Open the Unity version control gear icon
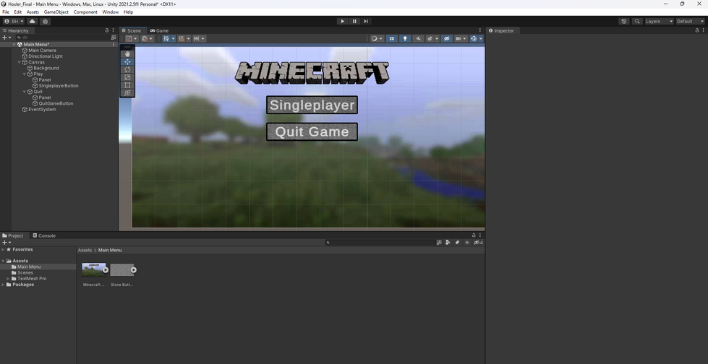 (x=45, y=21)
